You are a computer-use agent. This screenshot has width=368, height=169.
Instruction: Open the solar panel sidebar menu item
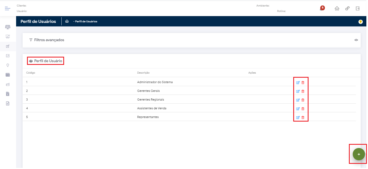pyautogui.click(x=8, y=27)
